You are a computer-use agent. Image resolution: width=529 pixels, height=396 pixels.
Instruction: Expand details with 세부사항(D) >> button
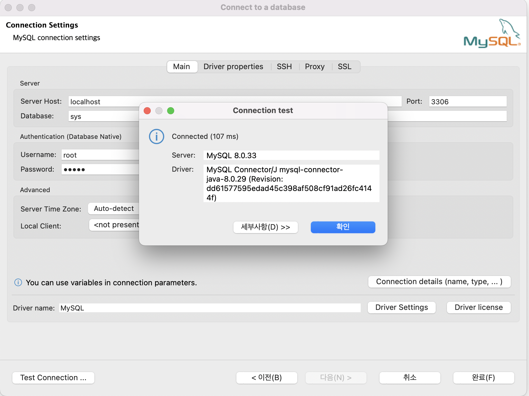(266, 227)
